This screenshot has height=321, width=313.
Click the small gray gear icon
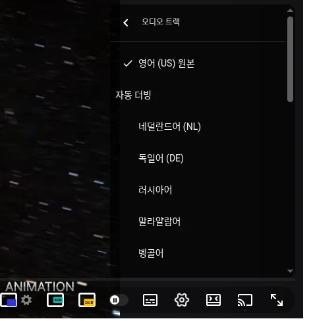tap(26, 300)
